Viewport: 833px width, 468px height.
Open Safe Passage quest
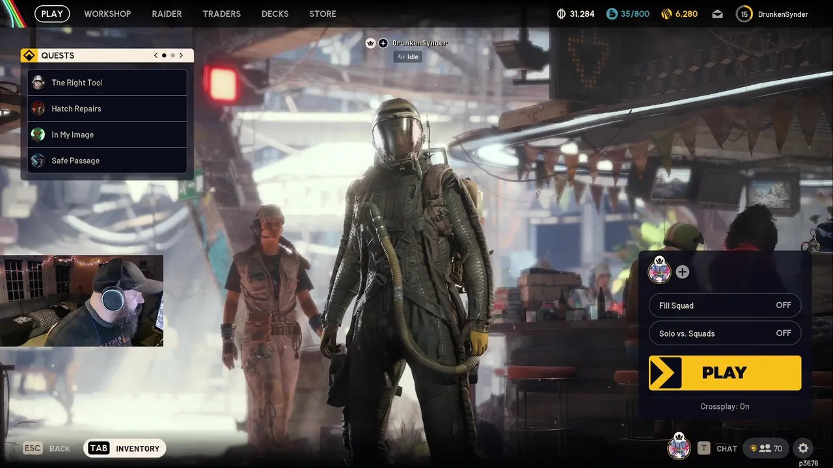tap(107, 161)
